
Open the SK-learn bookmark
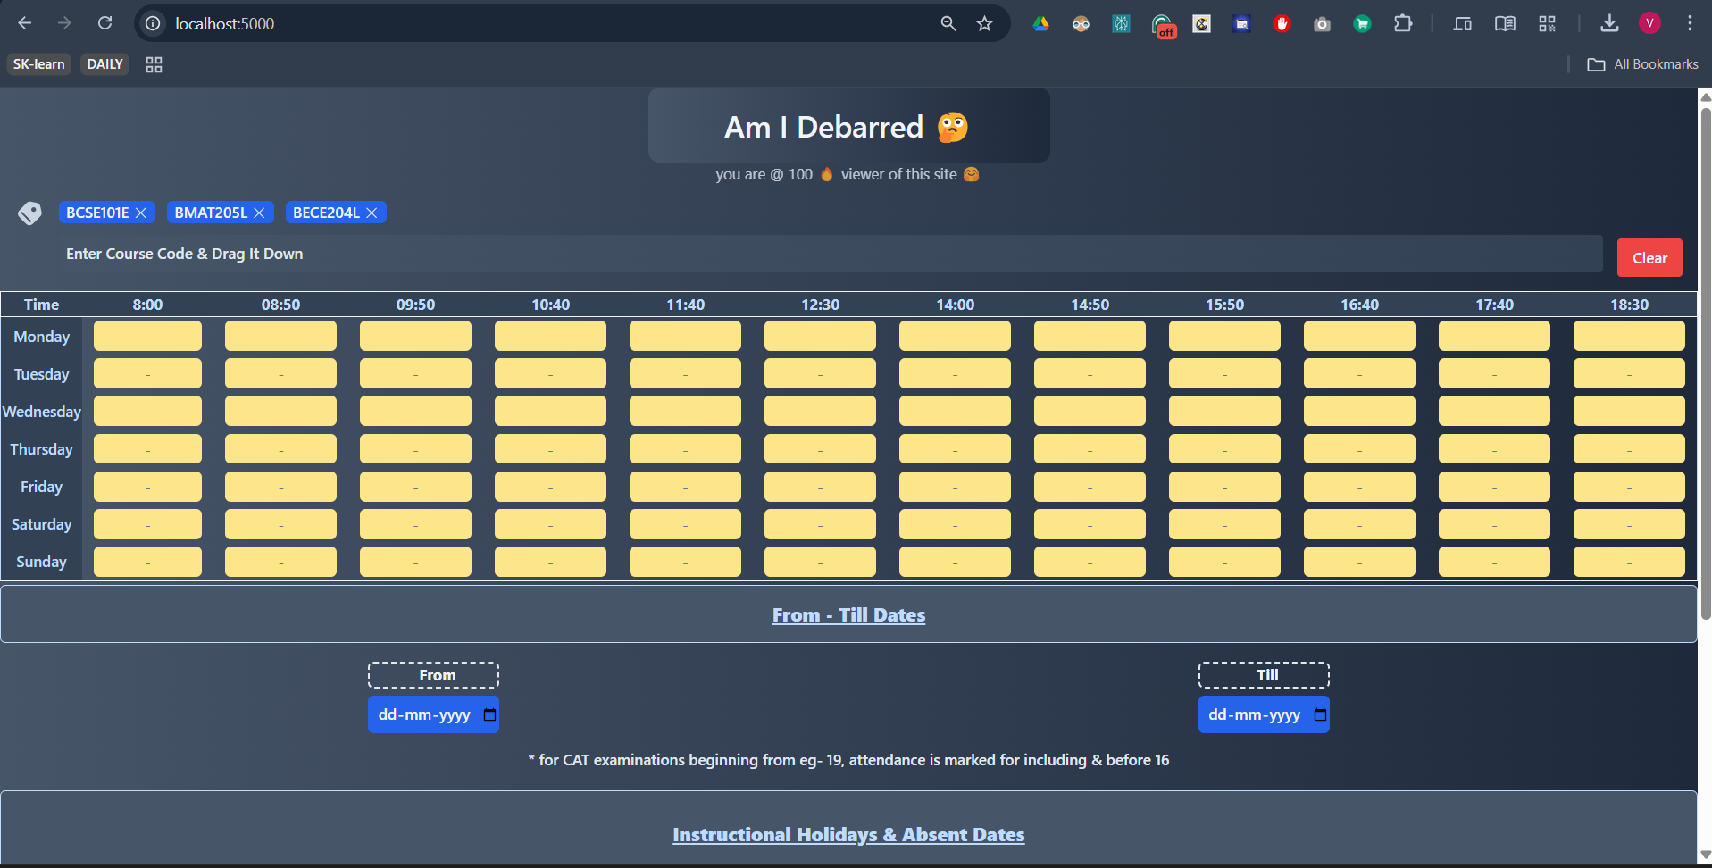pyautogui.click(x=39, y=64)
